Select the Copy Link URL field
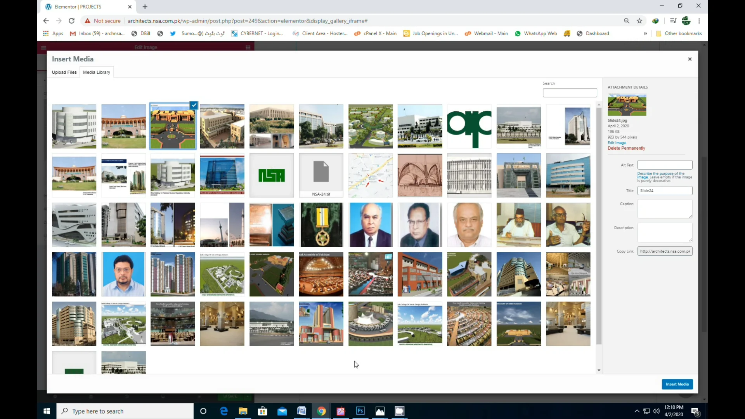 coord(665,251)
